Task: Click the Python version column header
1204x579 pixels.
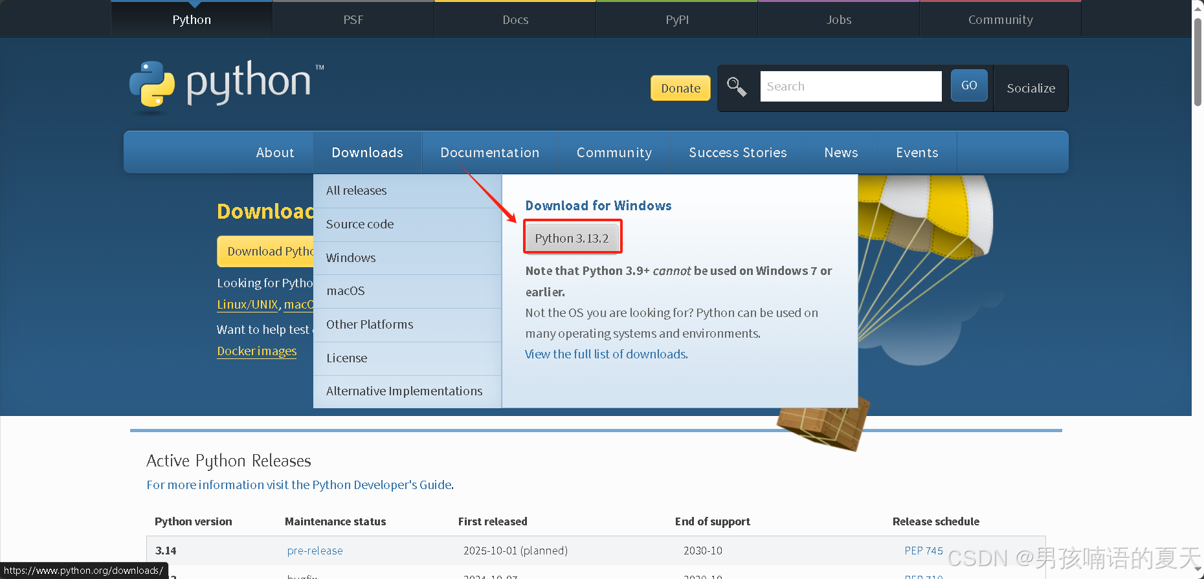Action: (193, 522)
